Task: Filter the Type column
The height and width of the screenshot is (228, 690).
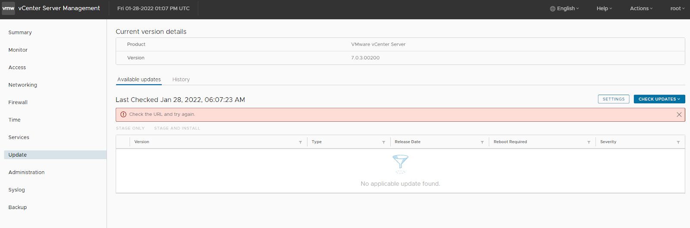Action: (383, 142)
